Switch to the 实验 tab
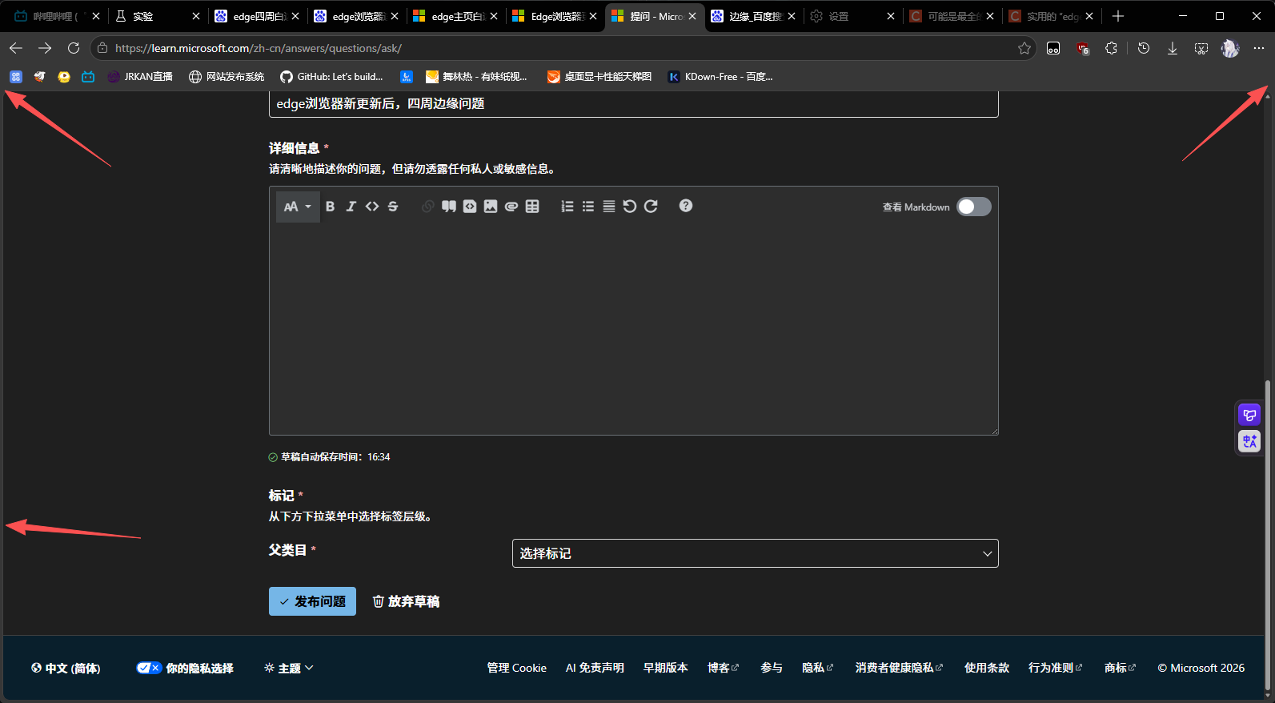 (x=157, y=16)
